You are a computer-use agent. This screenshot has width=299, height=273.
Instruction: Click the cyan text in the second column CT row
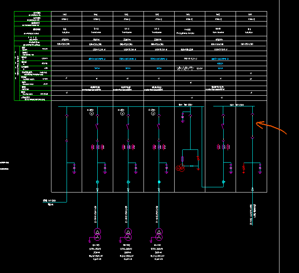click(x=97, y=59)
